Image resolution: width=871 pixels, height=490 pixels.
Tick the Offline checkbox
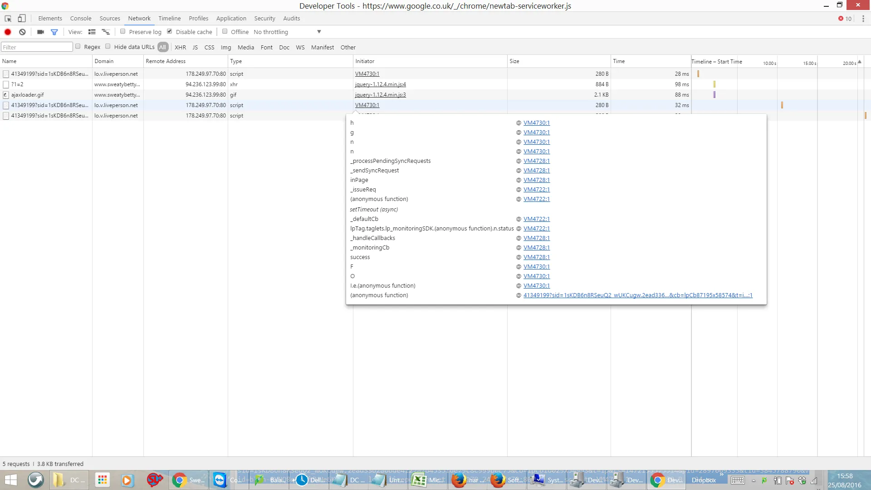(x=225, y=31)
